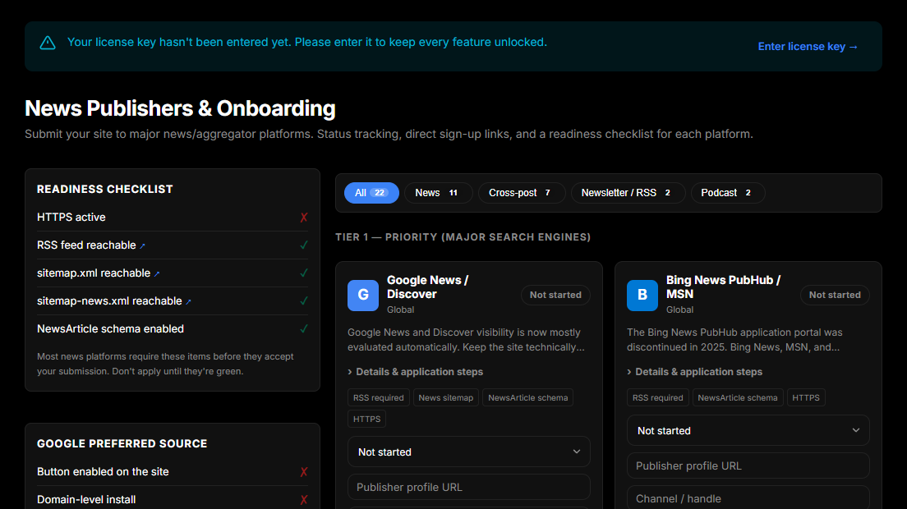Click Bing News NewsArticle schema tag

(738, 397)
